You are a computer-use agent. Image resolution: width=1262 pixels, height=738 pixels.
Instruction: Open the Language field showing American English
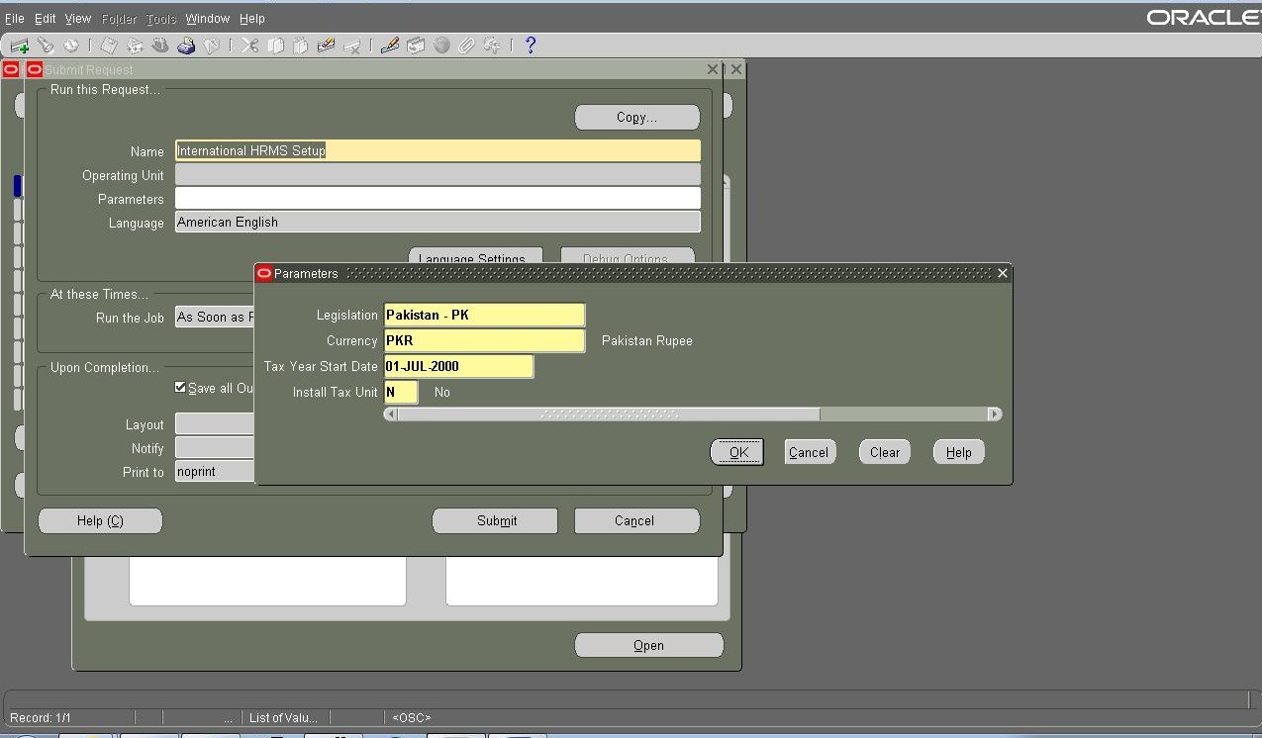click(x=437, y=222)
